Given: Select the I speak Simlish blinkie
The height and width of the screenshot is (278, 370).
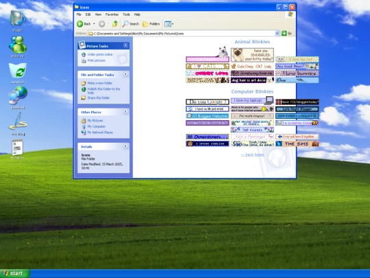Looking at the screenshot, I should [208, 143].
